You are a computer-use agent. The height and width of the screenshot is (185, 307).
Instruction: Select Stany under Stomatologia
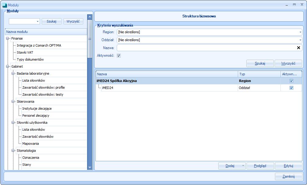click(27, 165)
